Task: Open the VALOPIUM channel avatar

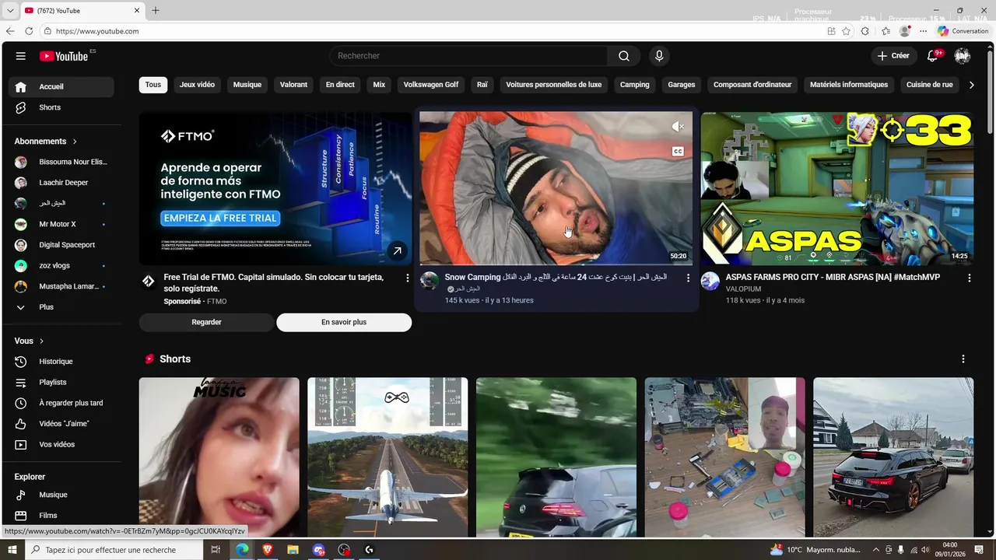Action: 710,281
